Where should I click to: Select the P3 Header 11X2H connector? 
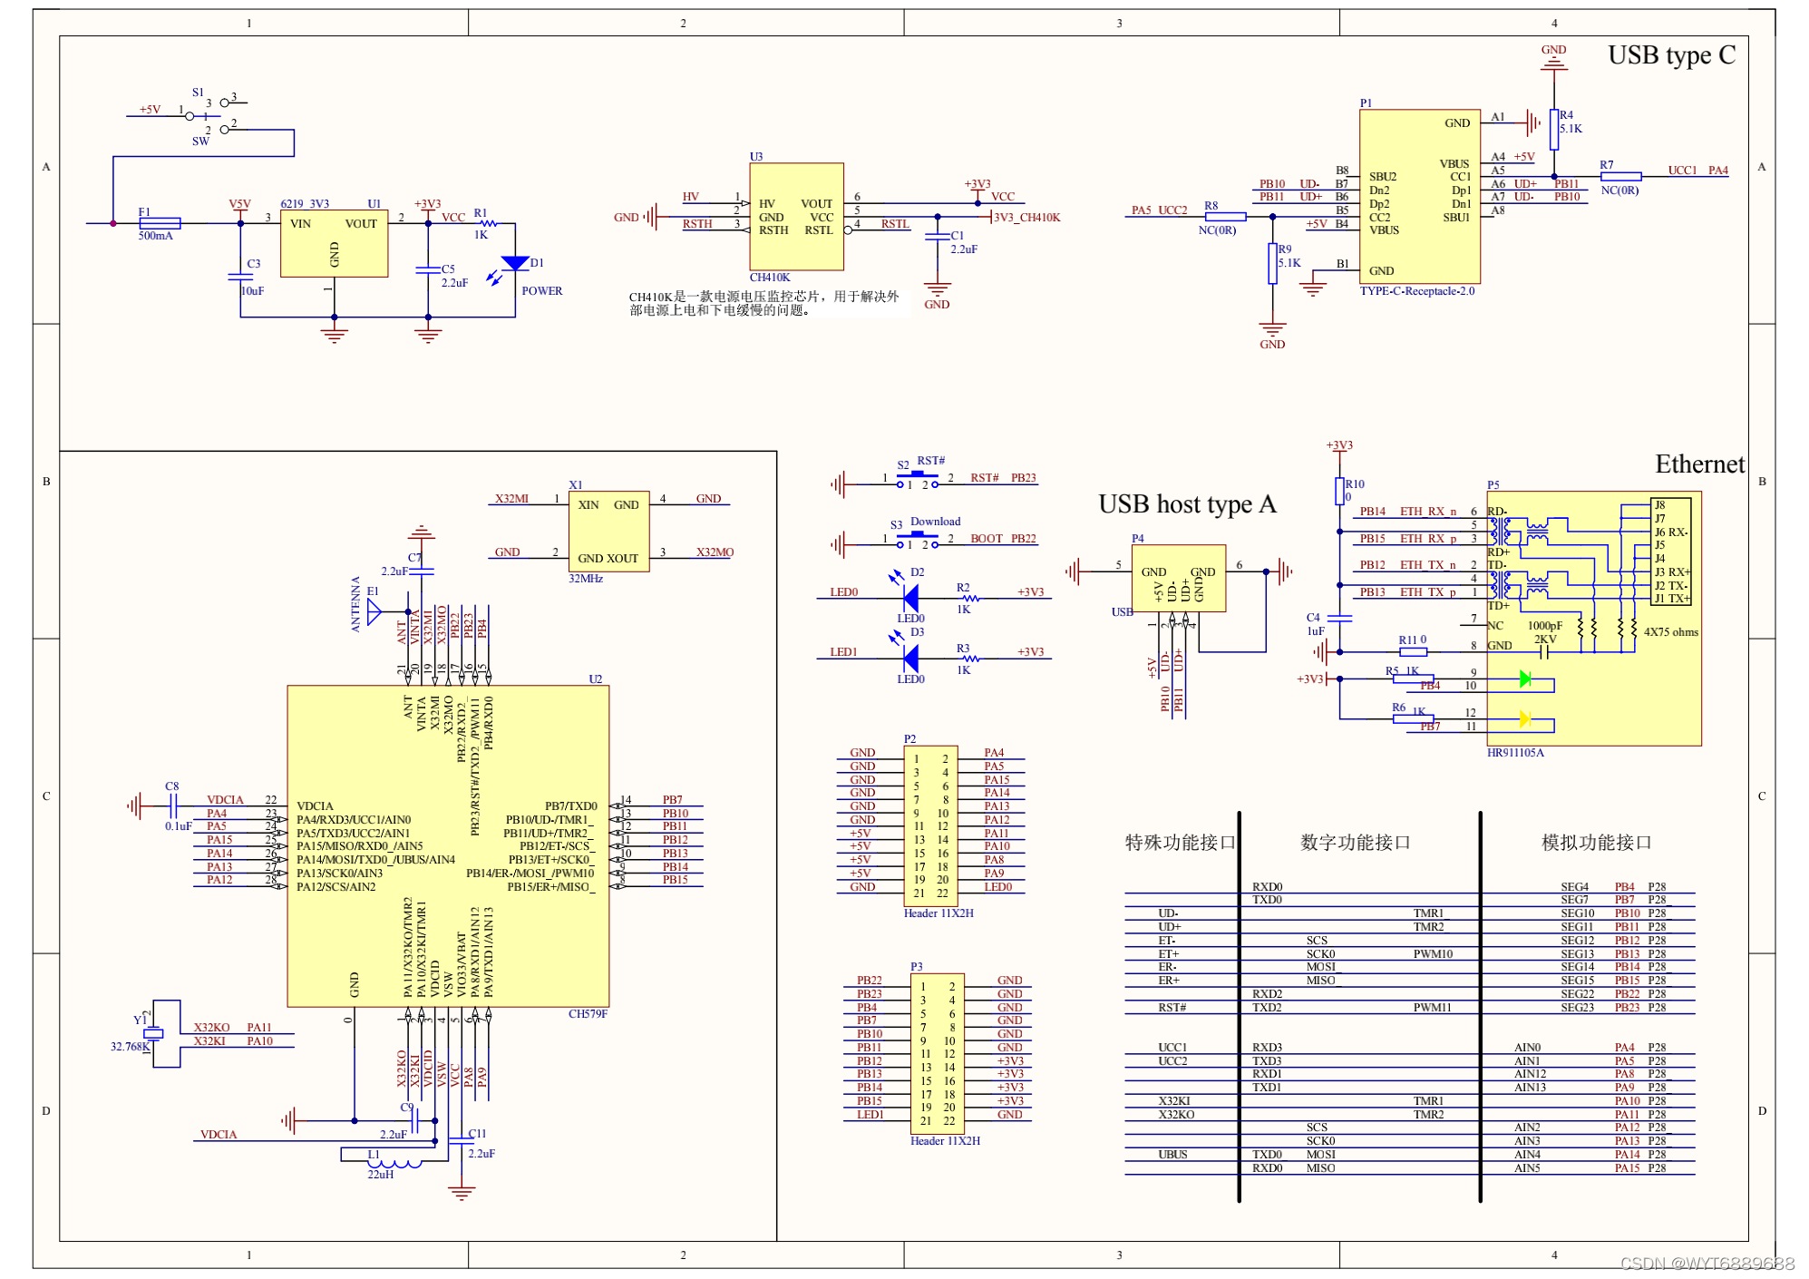(937, 1053)
